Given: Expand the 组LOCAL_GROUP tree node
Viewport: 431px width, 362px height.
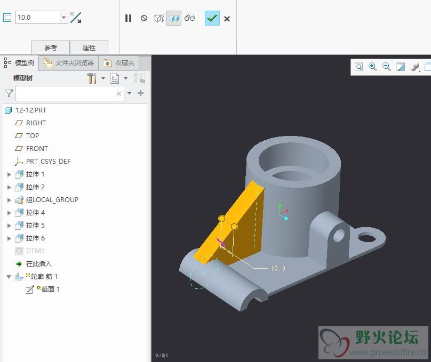Looking at the screenshot, I should (9, 200).
